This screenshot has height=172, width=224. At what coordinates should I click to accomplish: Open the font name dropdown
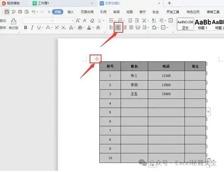tap(52, 21)
